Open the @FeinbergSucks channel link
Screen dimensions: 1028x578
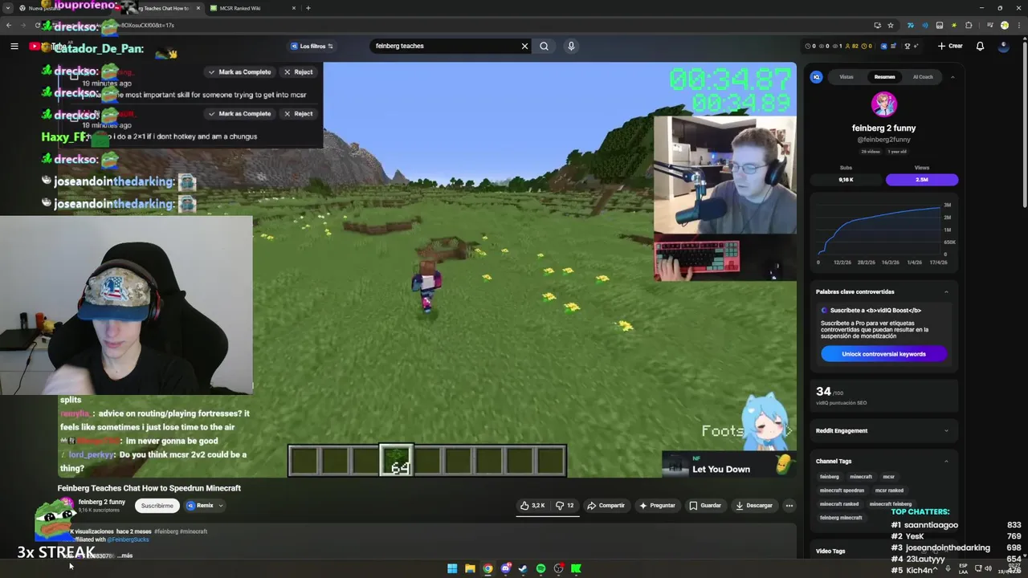pyautogui.click(x=128, y=539)
